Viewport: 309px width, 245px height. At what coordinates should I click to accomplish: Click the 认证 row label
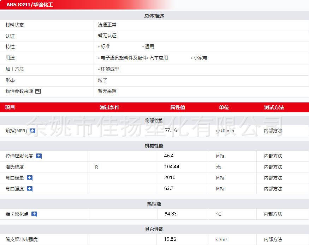pyautogui.click(x=10, y=36)
